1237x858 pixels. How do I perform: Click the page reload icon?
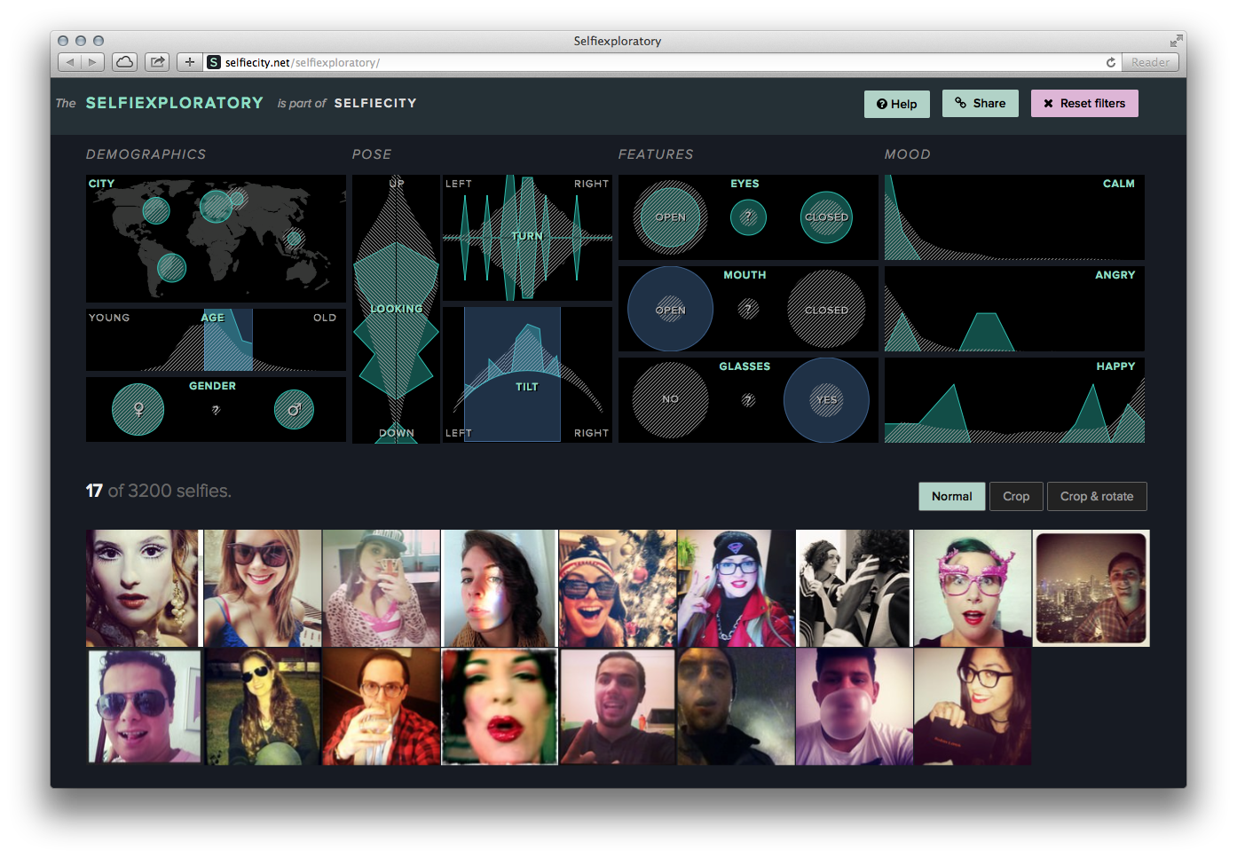1110,62
